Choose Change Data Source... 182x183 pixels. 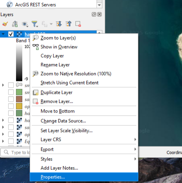tap(84, 121)
